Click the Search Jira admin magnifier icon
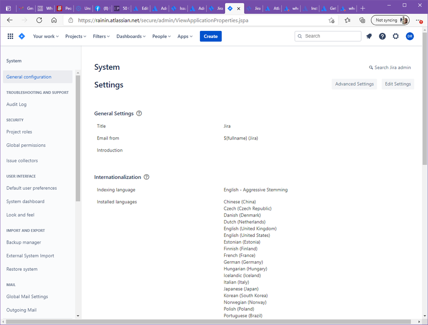This screenshot has height=325, width=428. 371,68
